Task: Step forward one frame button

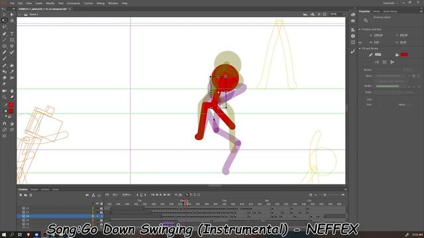Action: click(x=165, y=194)
